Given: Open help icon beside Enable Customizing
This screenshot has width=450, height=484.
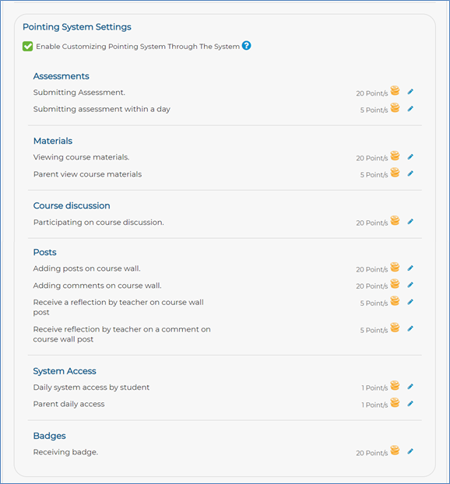Looking at the screenshot, I should click(x=246, y=46).
